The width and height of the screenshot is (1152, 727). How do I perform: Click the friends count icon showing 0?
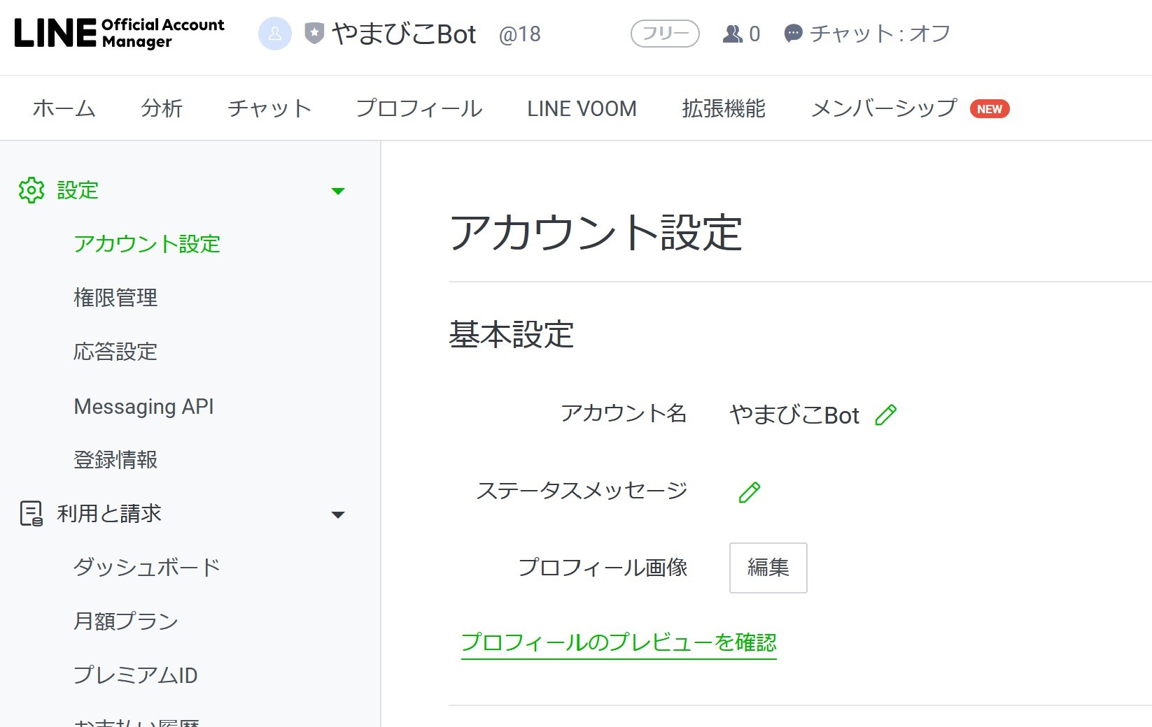point(732,33)
